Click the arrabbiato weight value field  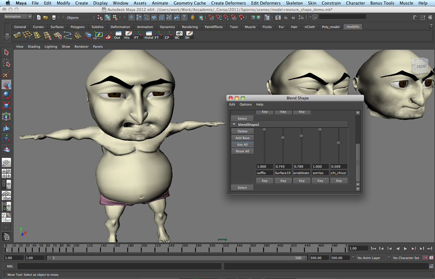coord(302,166)
